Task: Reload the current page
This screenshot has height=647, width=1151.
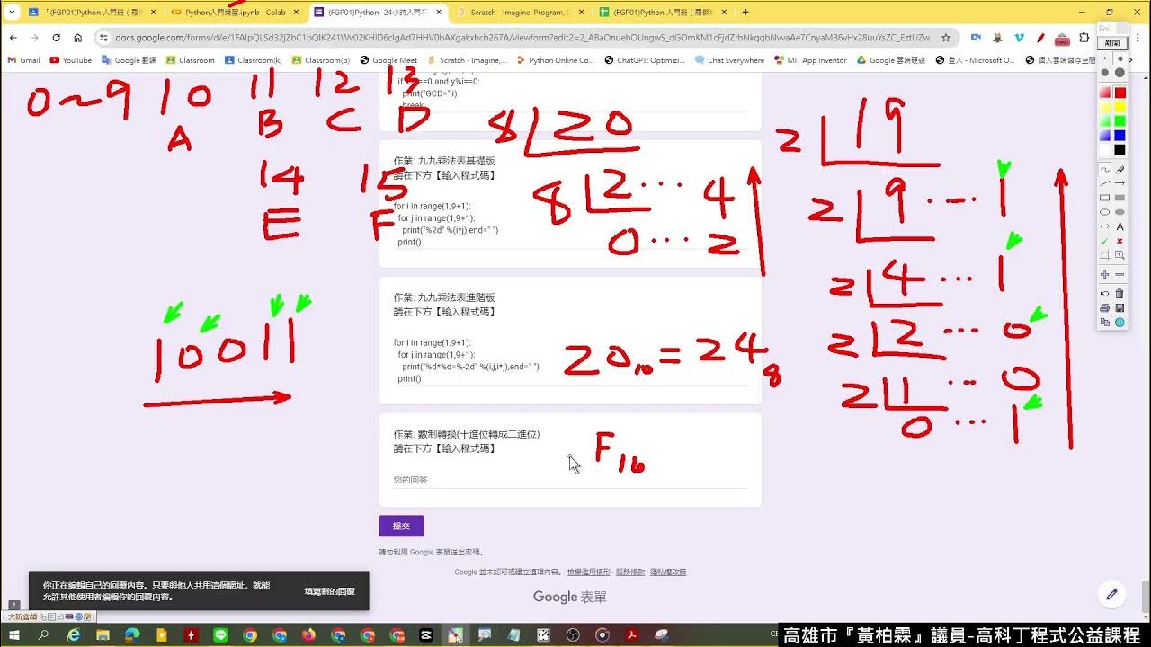Action: coord(56,38)
